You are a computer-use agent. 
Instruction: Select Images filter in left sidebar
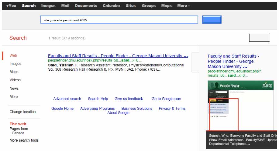(x=15, y=64)
